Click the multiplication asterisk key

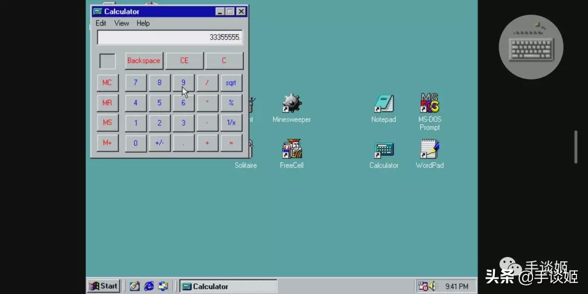207,103
